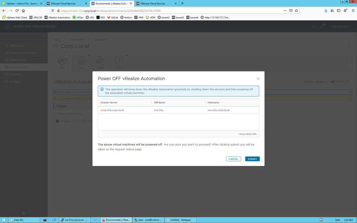This screenshot has width=357, height=223.
Task: Bookmark this page with the star icon
Action: (x=296, y=11)
